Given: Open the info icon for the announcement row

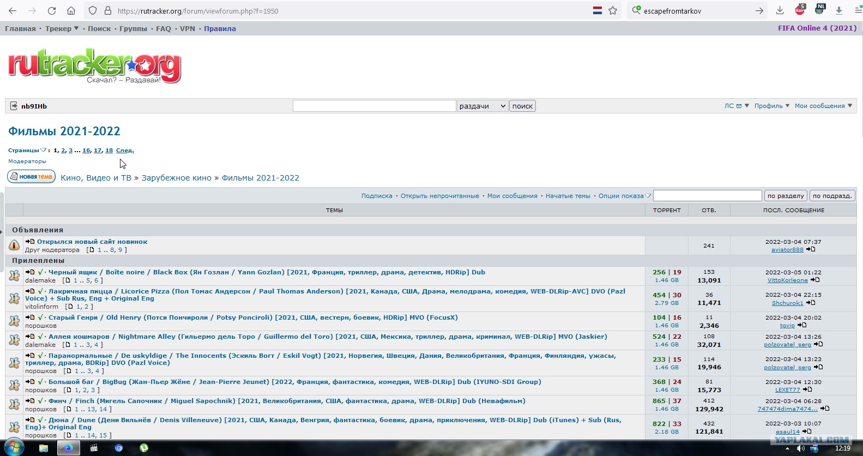Looking at the screenshot, I should click(x=14, y=245).
